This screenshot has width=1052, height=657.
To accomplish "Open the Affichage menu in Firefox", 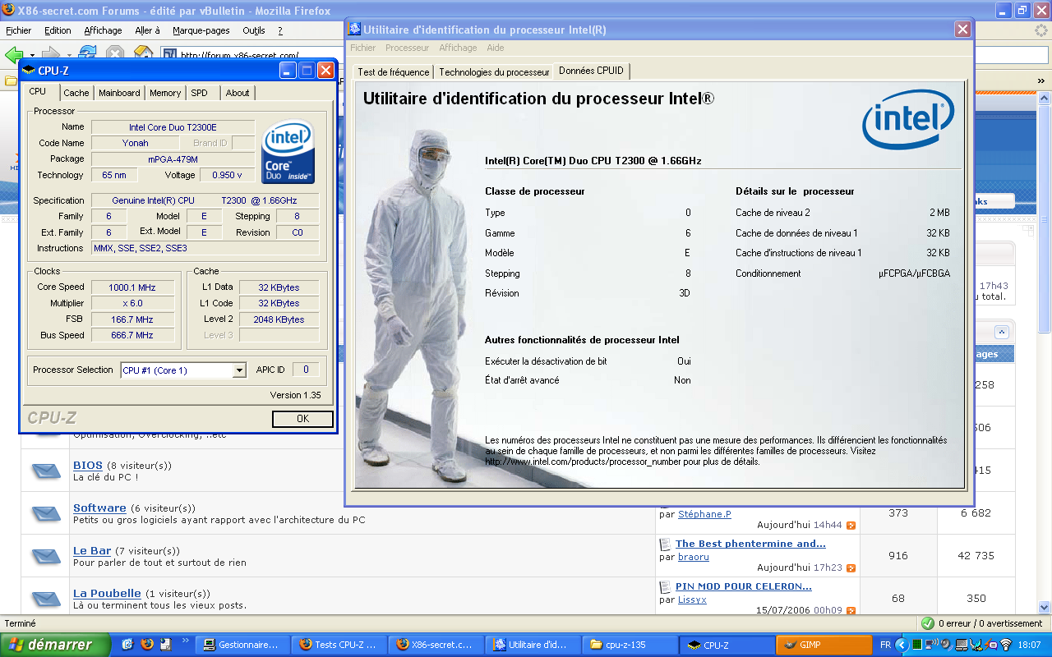I will [x=103, y=30].
